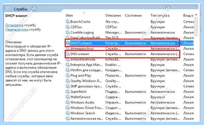Select the Superfetch service name
The height and width of the screenshot is (125, 204).
[78, 92]
